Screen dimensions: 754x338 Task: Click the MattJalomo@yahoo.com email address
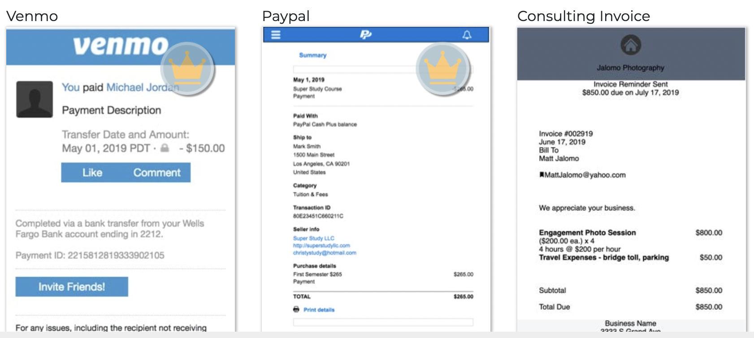tap(585, 175)
